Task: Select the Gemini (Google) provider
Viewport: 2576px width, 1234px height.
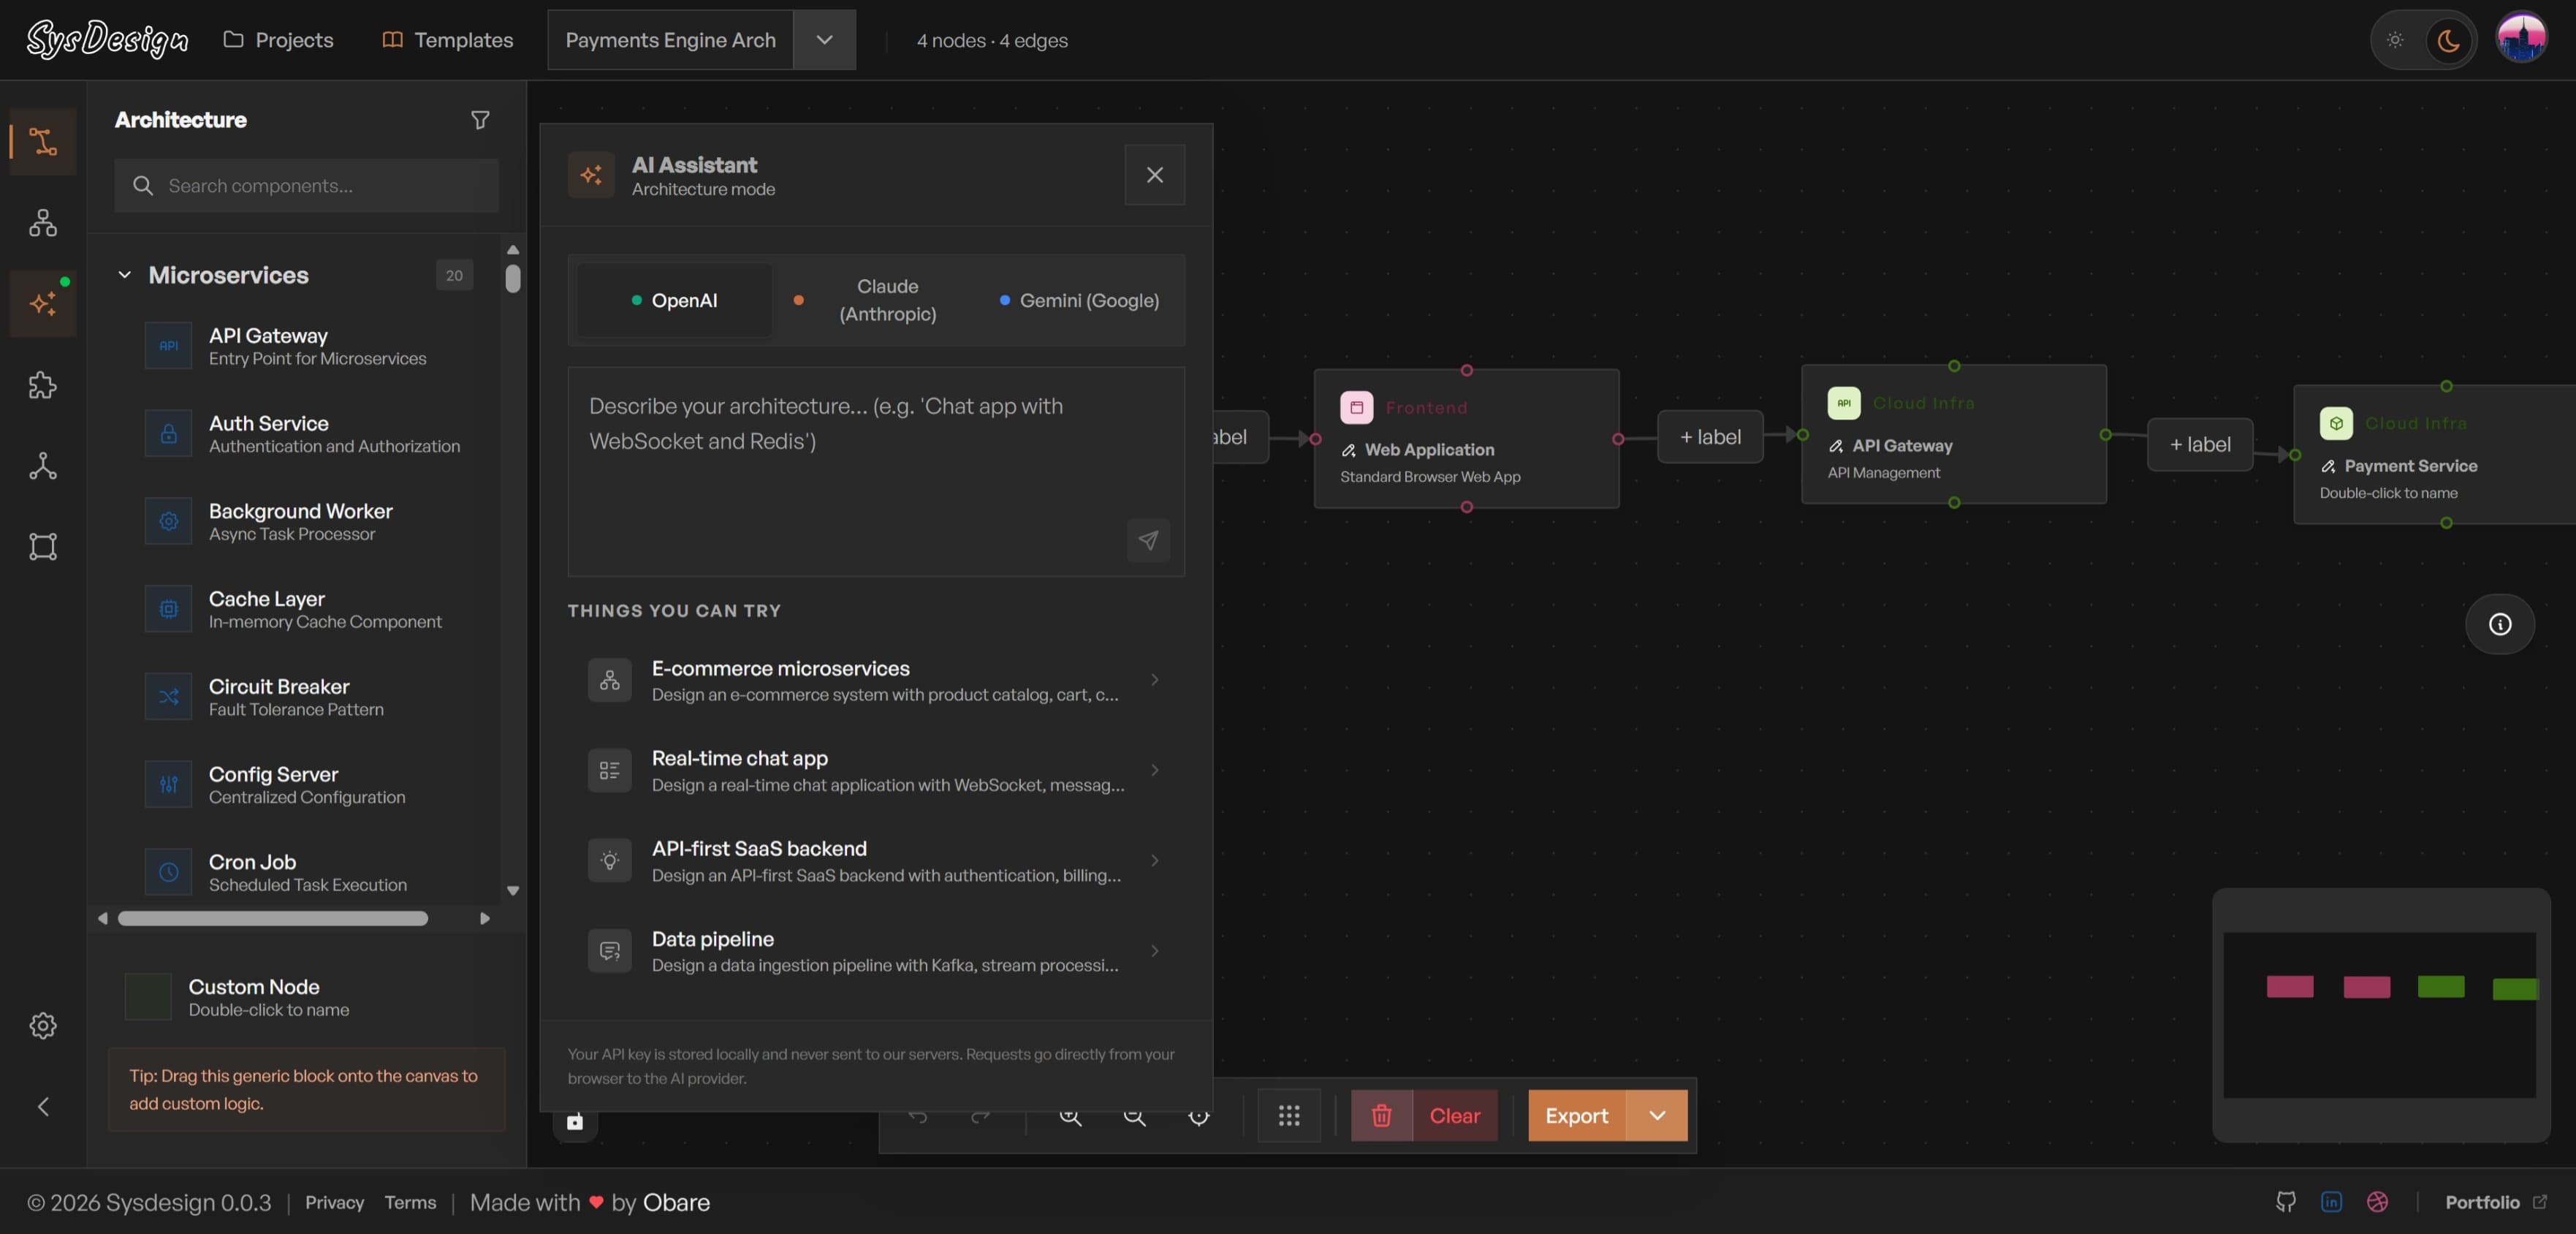Action: point(1078,300)
